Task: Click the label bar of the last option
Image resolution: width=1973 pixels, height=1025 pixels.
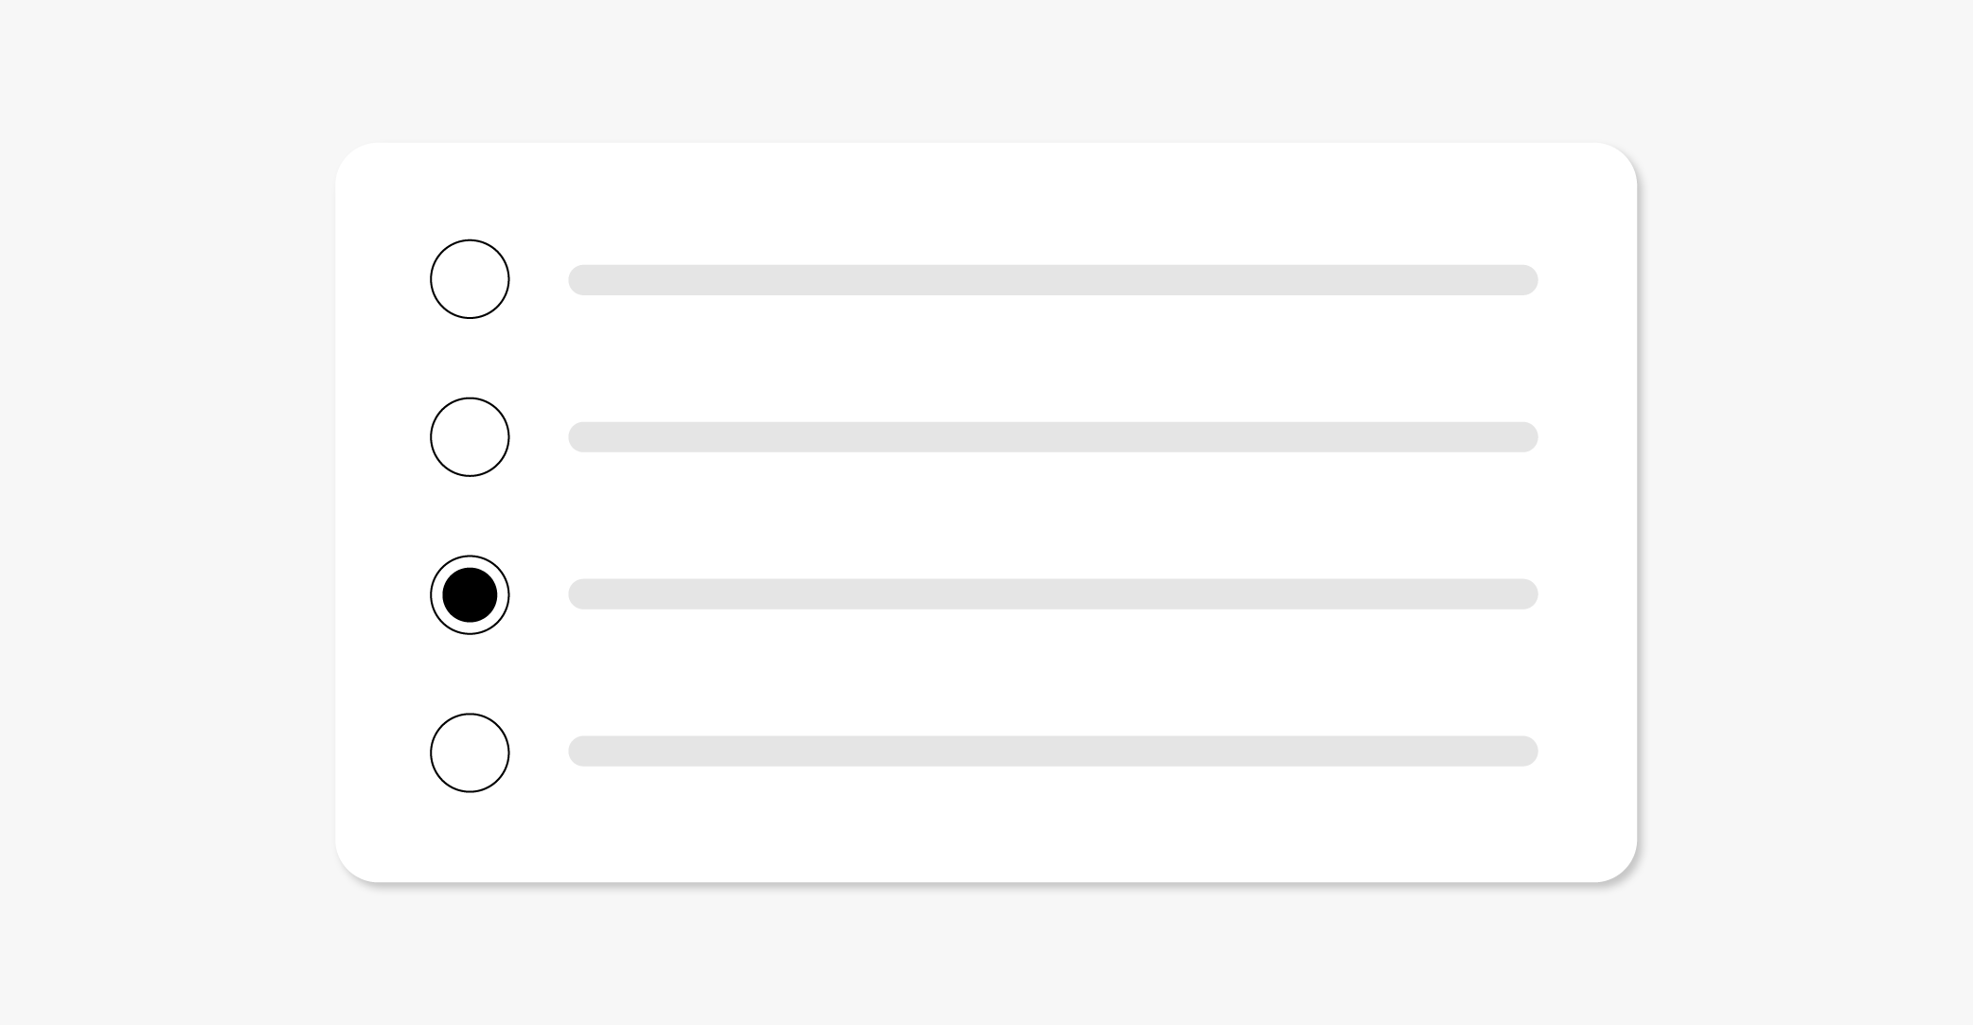Action: (1053, 751)
